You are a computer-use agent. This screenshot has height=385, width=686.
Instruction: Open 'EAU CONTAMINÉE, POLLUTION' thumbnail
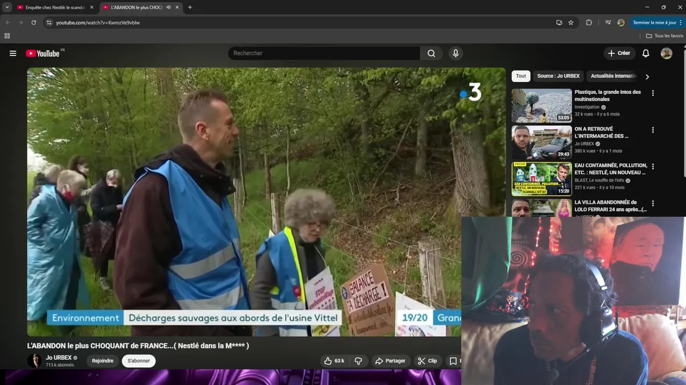541,179
